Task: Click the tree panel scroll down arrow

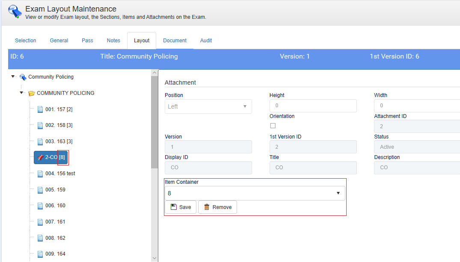Action: click(154, 258)
